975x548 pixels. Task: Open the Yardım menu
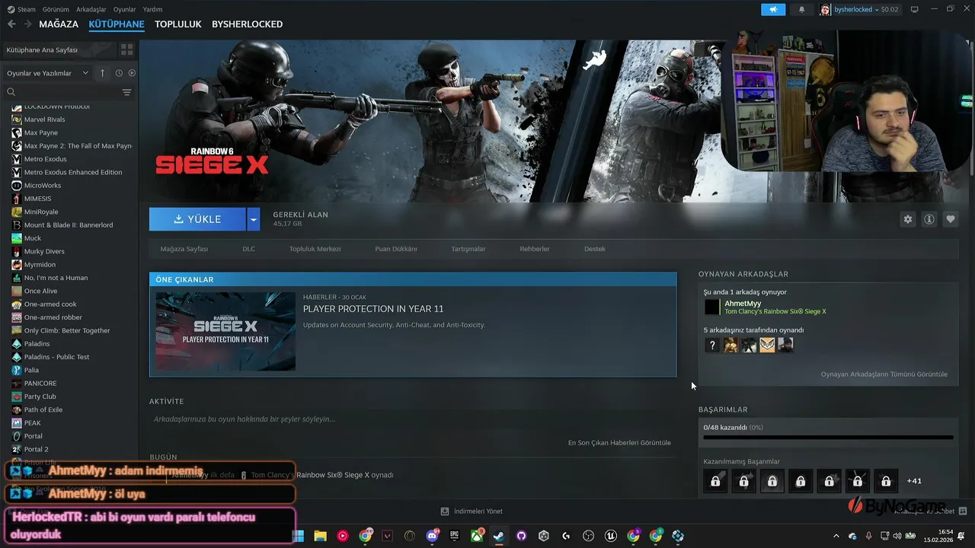[x=153, y=9]
